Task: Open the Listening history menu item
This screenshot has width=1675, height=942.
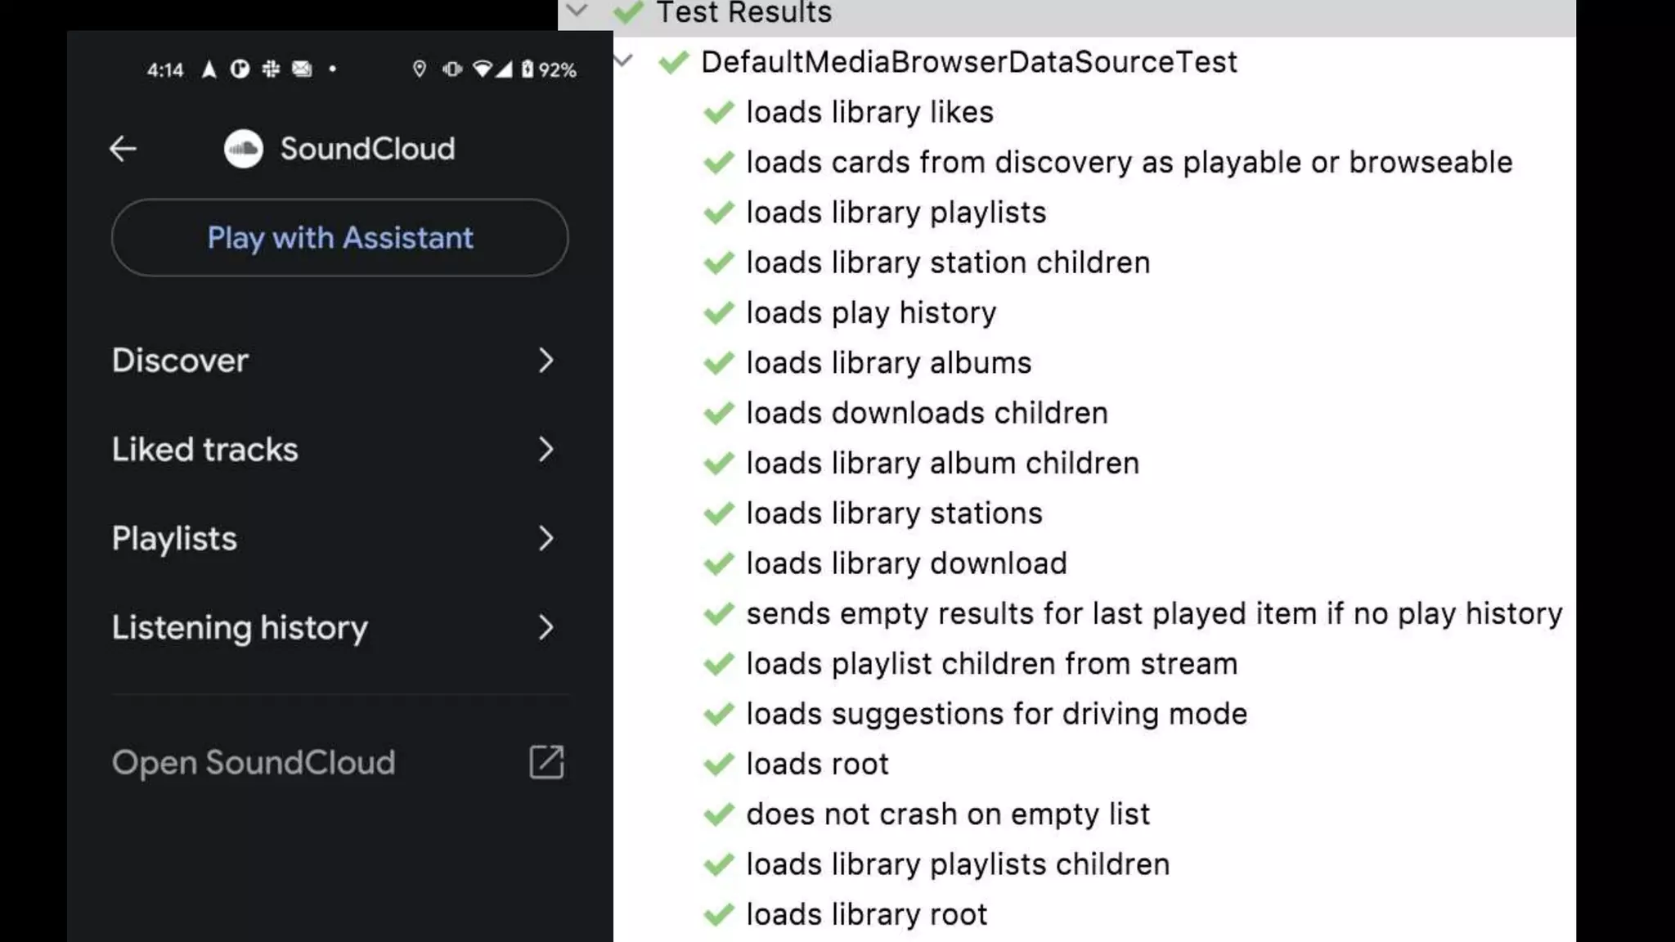Action: 240,628
